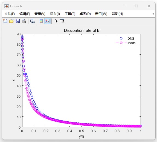Open the 桌面(D) menu

coord(85,14)
